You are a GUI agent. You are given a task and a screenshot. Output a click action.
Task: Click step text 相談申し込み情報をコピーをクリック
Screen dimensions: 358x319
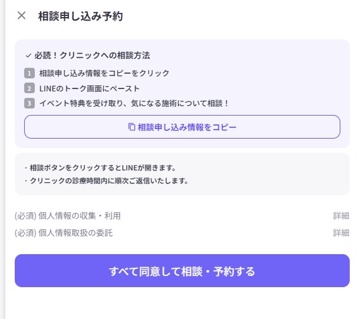104,73
